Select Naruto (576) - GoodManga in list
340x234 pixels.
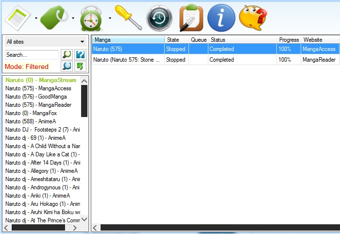click(x=36, y=97)
